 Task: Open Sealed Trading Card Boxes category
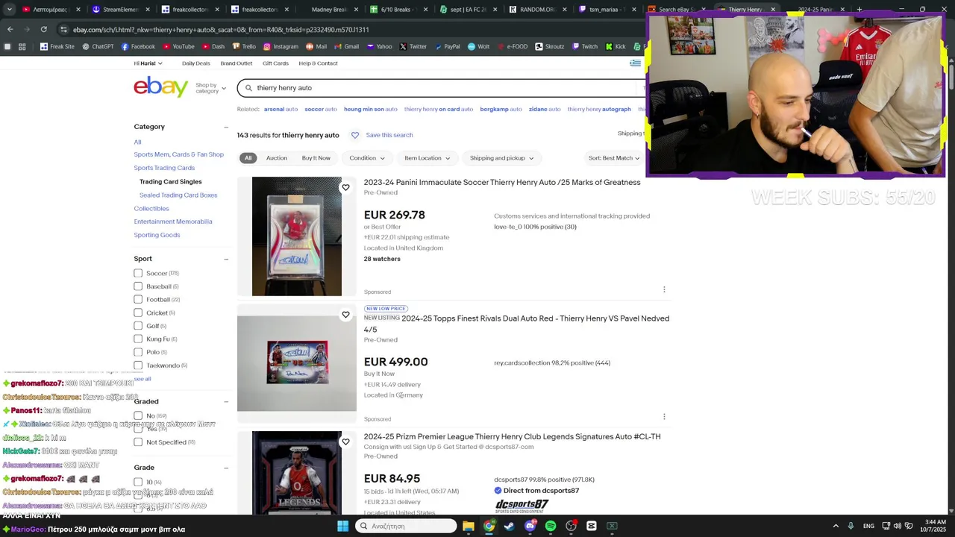[178, 195]
